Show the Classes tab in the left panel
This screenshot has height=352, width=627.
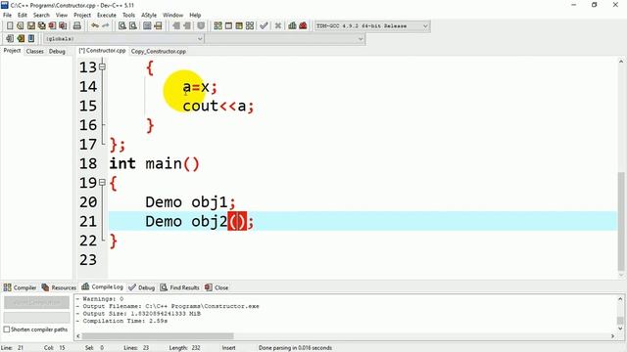tap(35, 51)
